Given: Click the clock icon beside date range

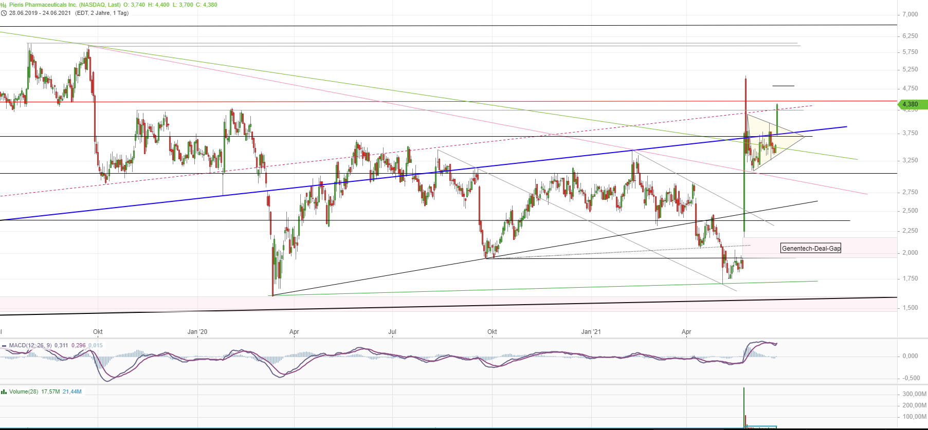Looking at the screenshot, I should point(4,13).
